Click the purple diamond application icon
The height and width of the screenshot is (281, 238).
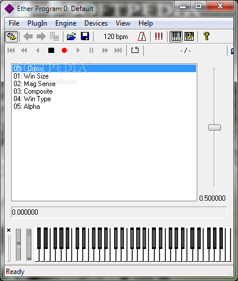(x=9, y=9)
